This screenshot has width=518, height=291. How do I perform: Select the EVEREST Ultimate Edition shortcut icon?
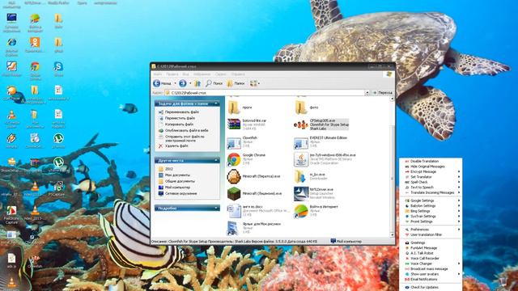pos(301,143)
